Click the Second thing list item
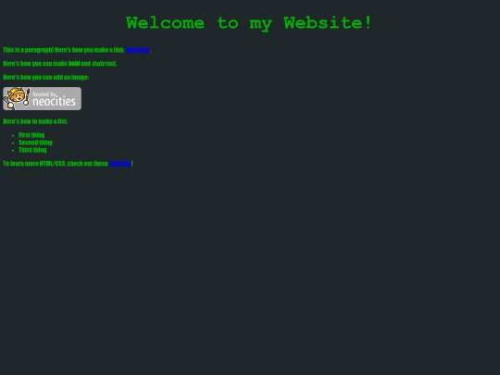Screen dimensions: 500x375 pyautogui.click(x=35, y=143)
